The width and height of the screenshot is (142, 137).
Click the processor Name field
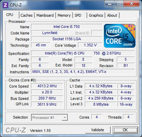coord(67,27)
